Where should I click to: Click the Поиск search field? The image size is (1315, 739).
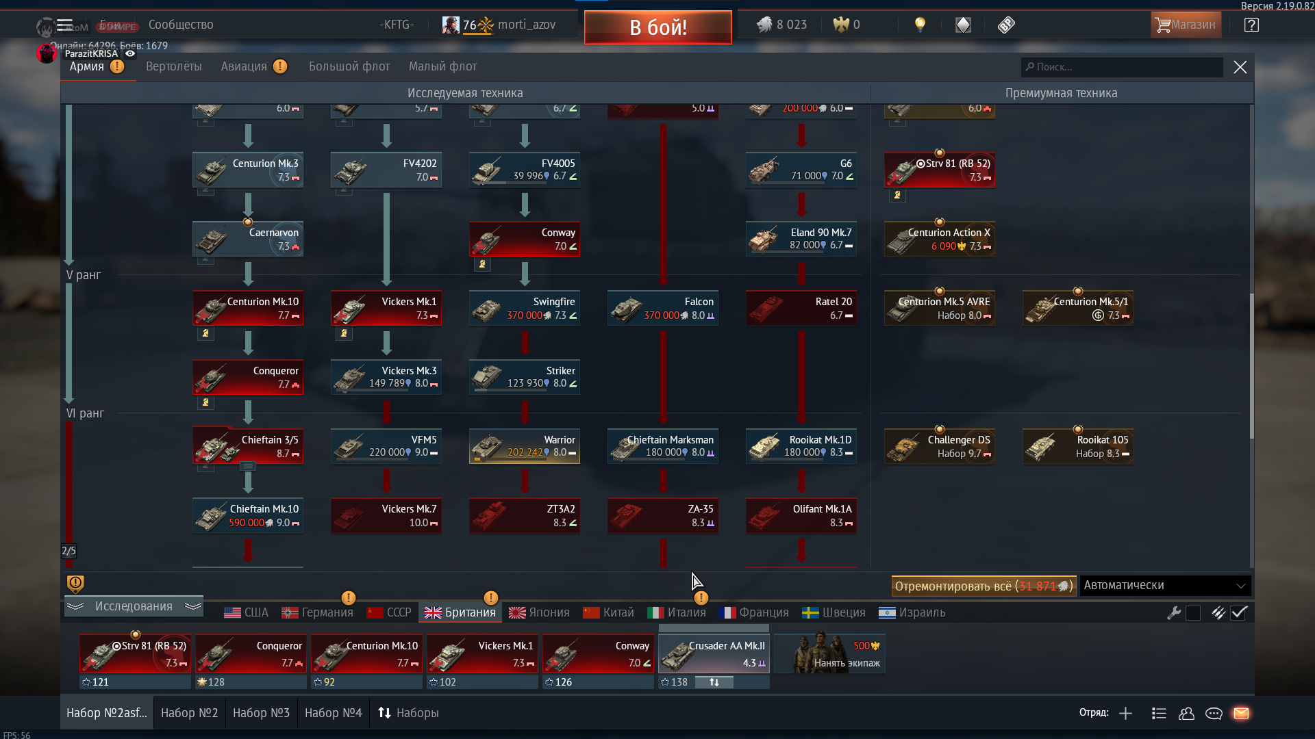[1122, 67]
